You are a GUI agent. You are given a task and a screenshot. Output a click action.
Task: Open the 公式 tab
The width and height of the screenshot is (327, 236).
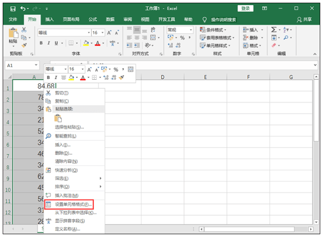[x=92, y=19]
